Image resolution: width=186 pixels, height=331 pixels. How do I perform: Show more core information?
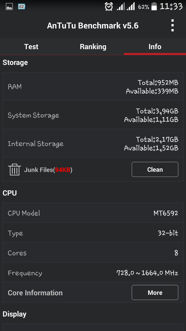point(155,292)
